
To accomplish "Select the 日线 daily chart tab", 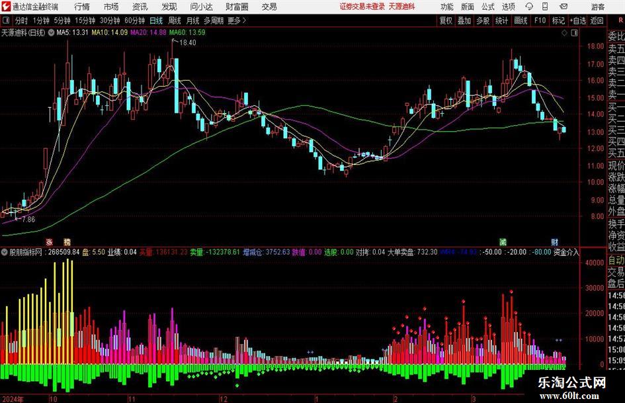I will 156,21.
